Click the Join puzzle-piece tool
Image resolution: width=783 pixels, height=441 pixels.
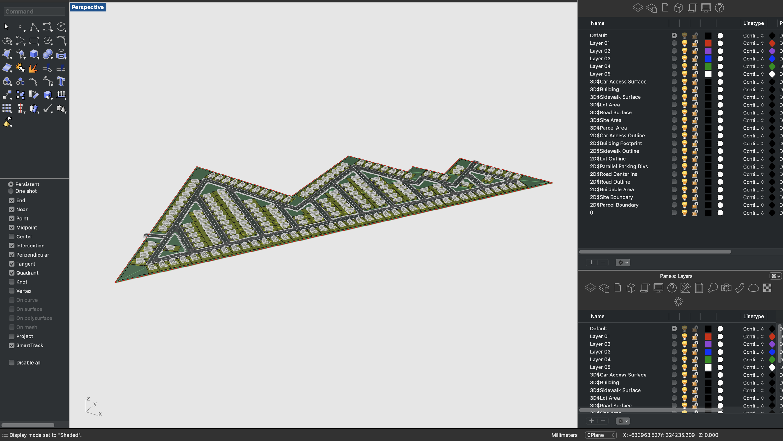pos(20,68)
